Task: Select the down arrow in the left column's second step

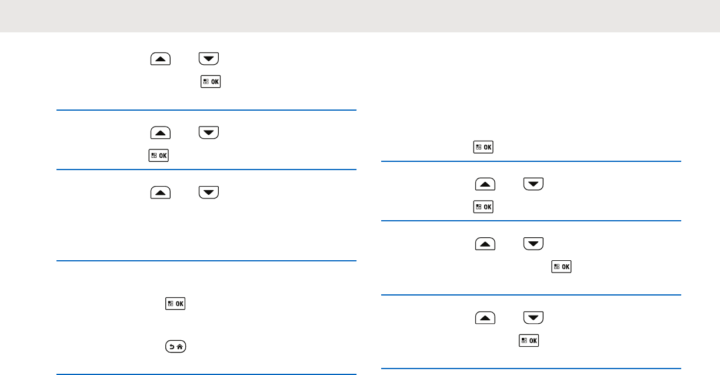Action: pyautogui.click(x=208, y=133)
